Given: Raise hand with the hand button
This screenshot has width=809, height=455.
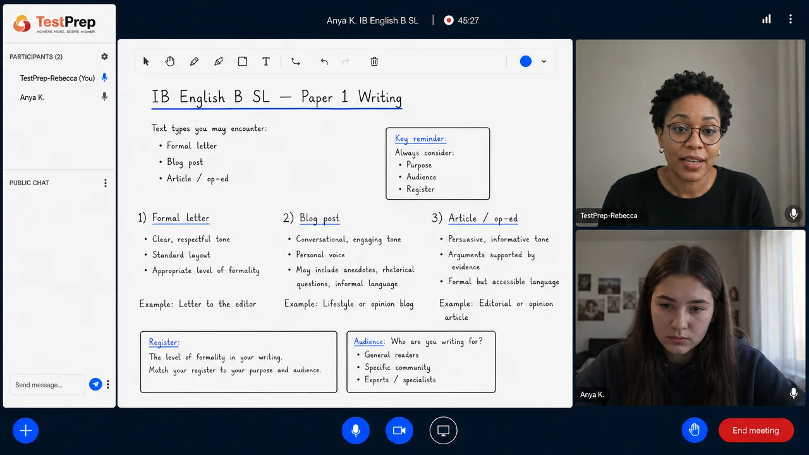Looking at the screenshot, I should coord(695,430).
